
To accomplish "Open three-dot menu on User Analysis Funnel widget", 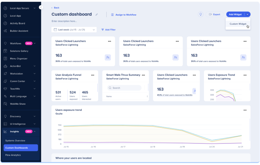I will [93, 75].
